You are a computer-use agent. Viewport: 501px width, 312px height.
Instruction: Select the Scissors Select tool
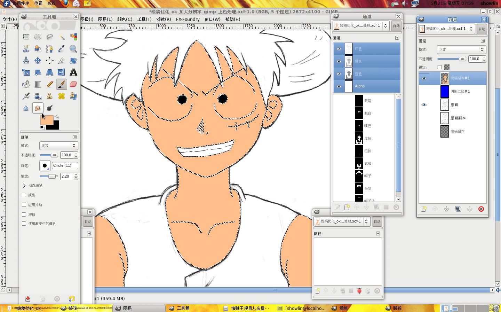(x=26, y=49)
